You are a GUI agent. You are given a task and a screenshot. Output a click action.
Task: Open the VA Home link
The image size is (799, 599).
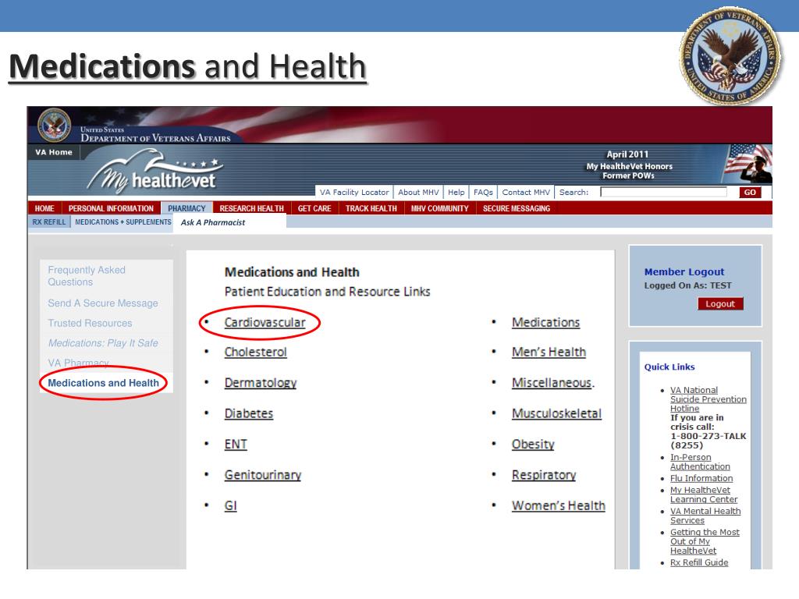pyautogui.click(x=54, y=152)
